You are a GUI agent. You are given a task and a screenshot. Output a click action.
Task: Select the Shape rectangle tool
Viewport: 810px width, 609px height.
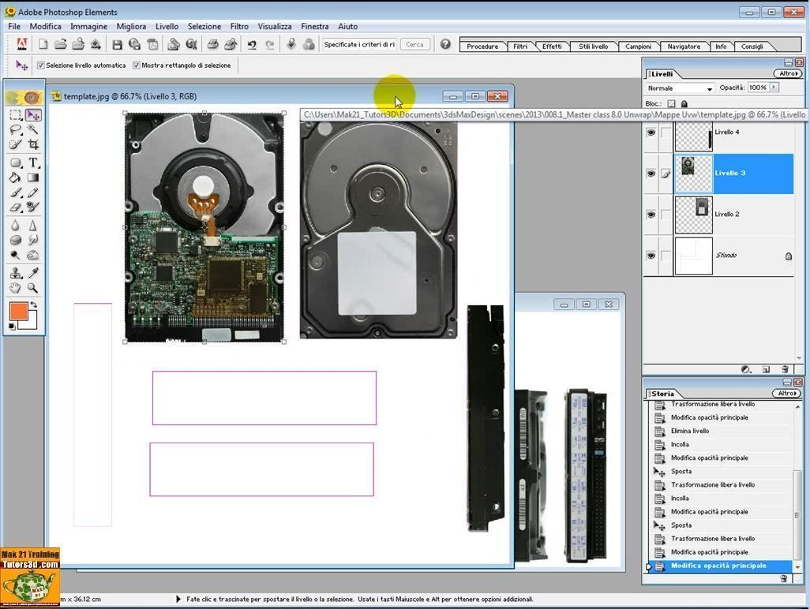point(16,163)
